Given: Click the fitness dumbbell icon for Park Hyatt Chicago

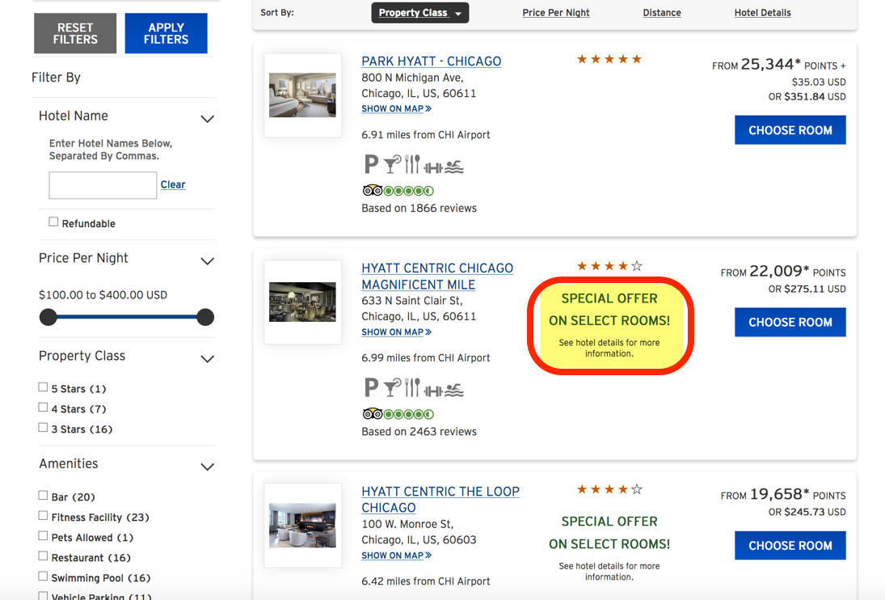Looking at the screenshot, I should coord(433,167).
